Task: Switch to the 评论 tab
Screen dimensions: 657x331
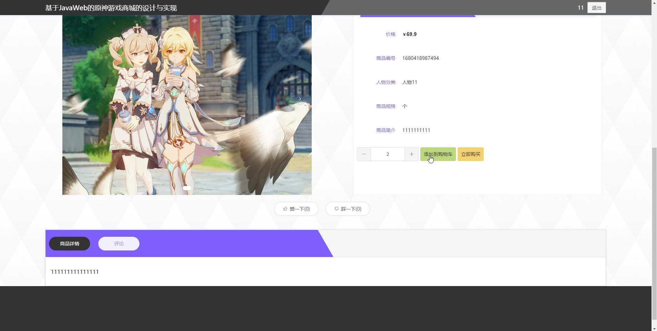Action: [119, 244]
